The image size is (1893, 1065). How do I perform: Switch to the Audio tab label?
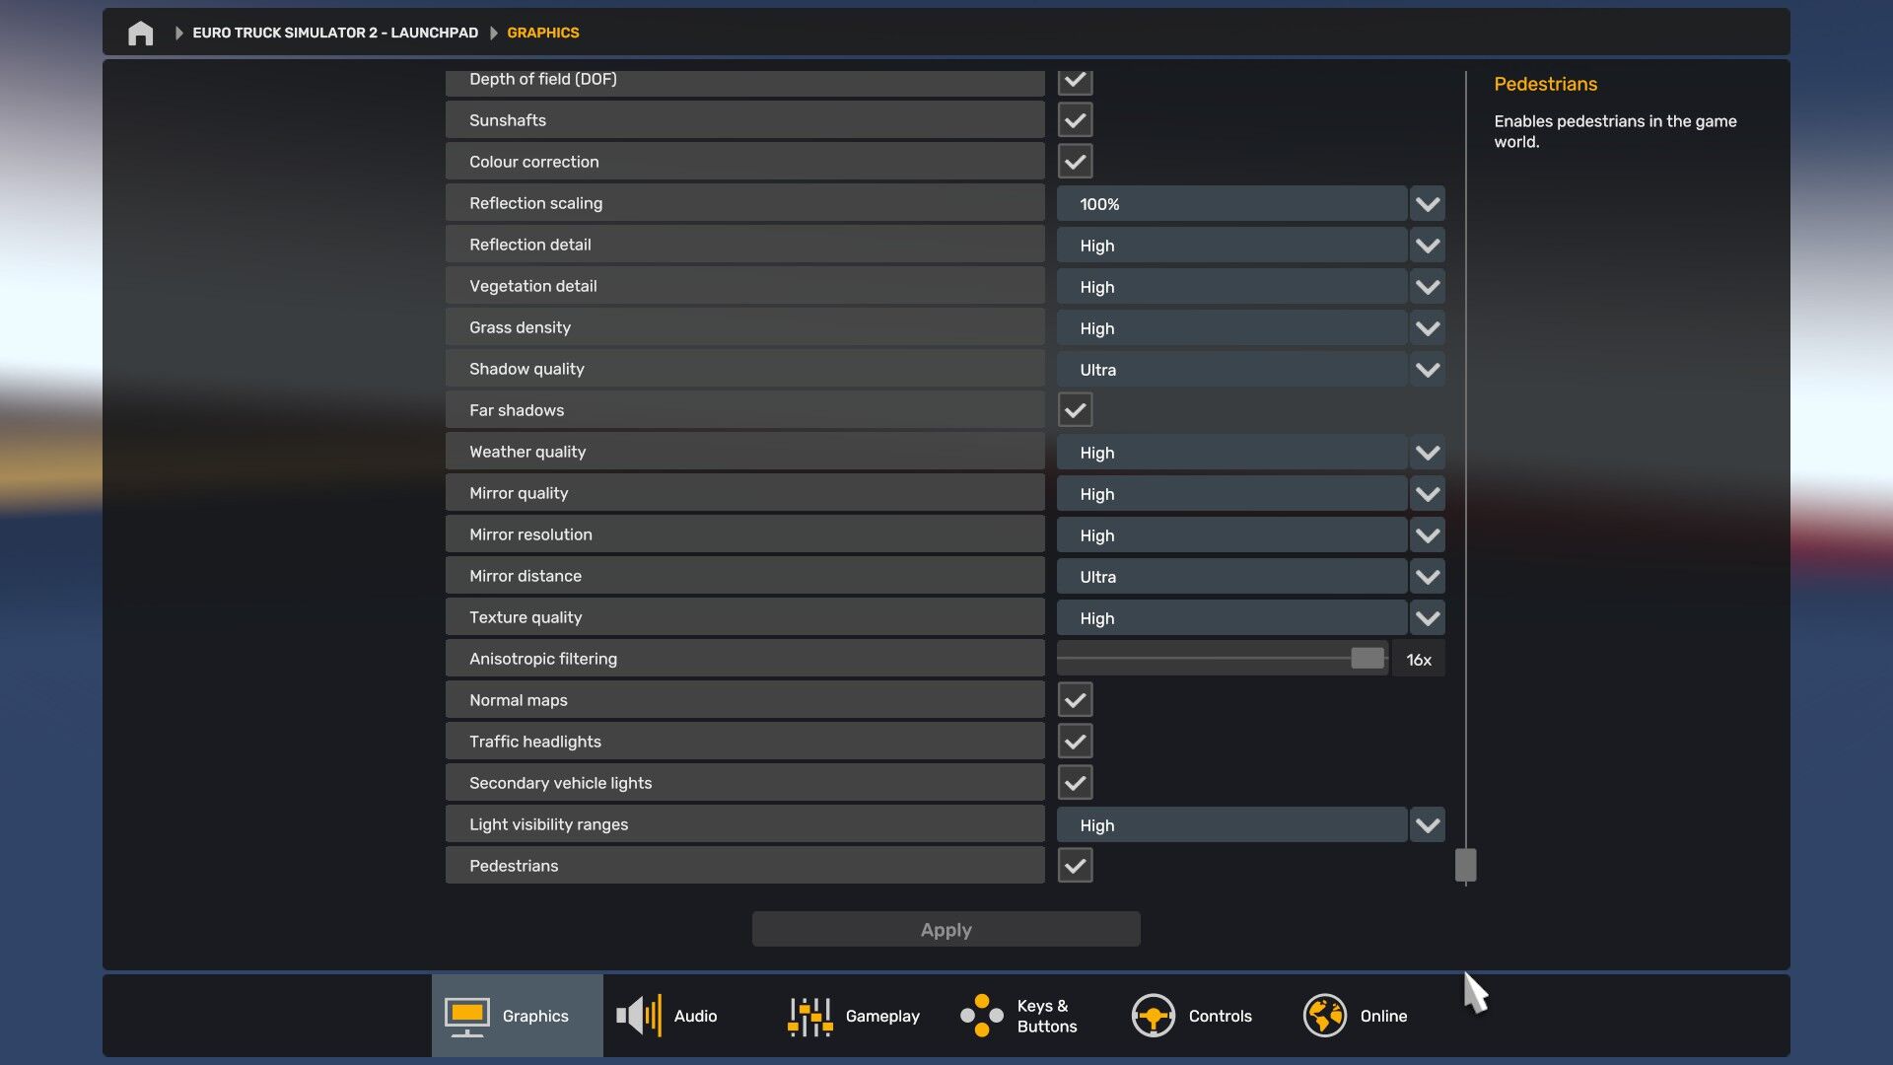click(x=695, y=1016)
